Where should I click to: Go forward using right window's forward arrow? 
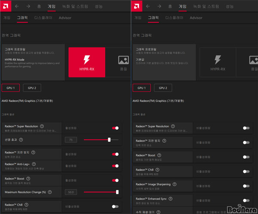pos(159,6)
